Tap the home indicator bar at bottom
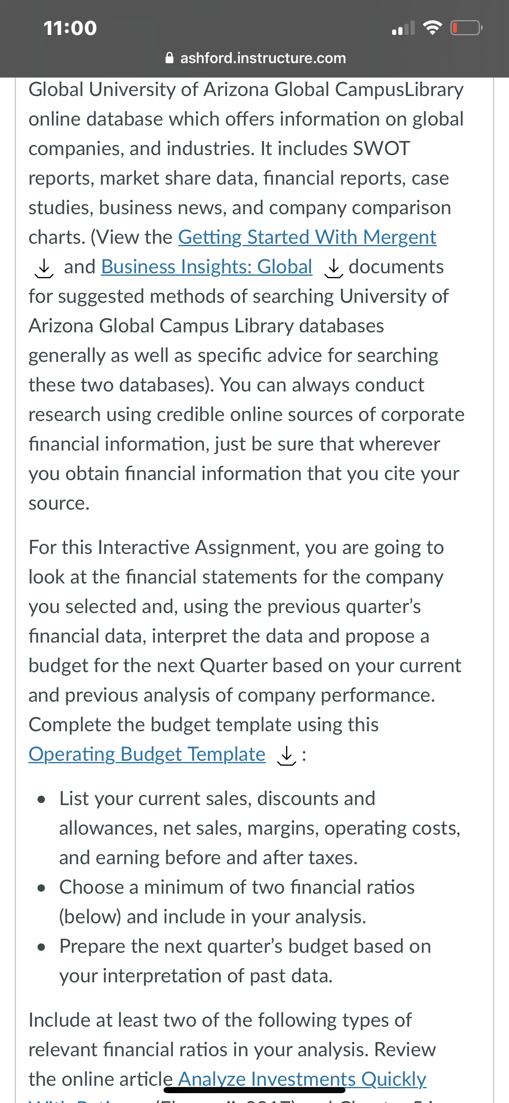This screenshot has height=1103, width=509. coord(254,1090)
